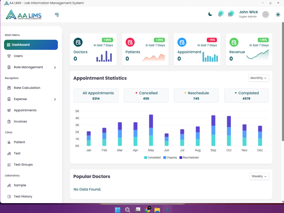Image resolution: width=284 pixels, height=213 pixels.
Task: Open the Windows Start button
Action: 118,210
